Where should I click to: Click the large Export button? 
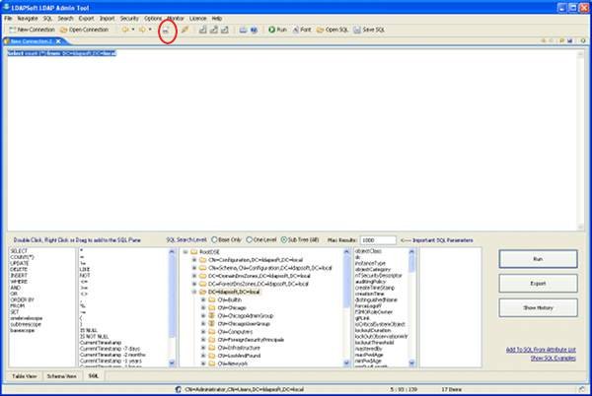point(538,284)
